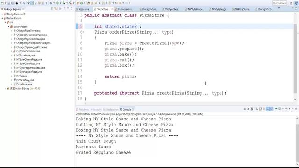Click 'protected abstract Pizza createPizza' line 17
The height and width of the screenshot is (168, 299).
click(x=160, y=93)
